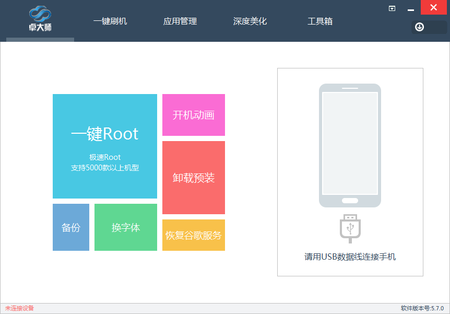Click the 软件版本号:5.7.0 version label
The image size is (450, 314).
421,308
